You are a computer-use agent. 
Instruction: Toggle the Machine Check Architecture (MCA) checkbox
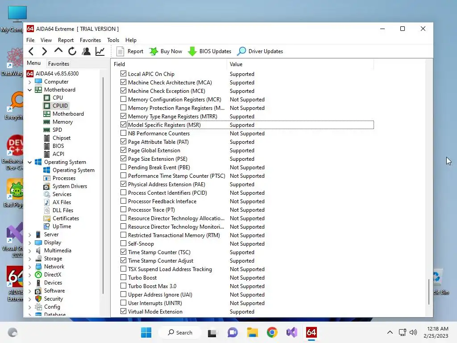(123, 82)
